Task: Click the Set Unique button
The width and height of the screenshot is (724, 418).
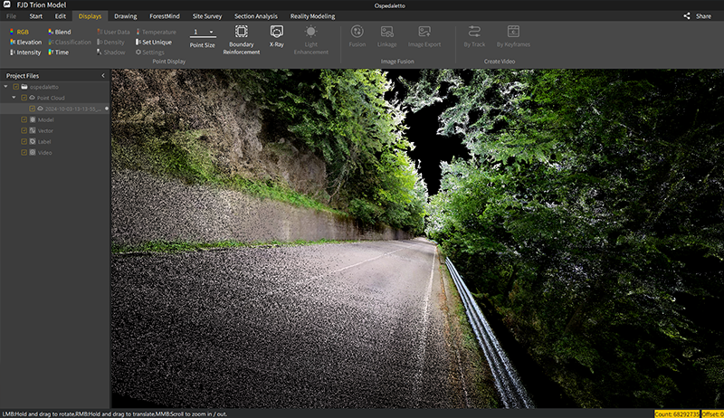Action: [154, 42]
